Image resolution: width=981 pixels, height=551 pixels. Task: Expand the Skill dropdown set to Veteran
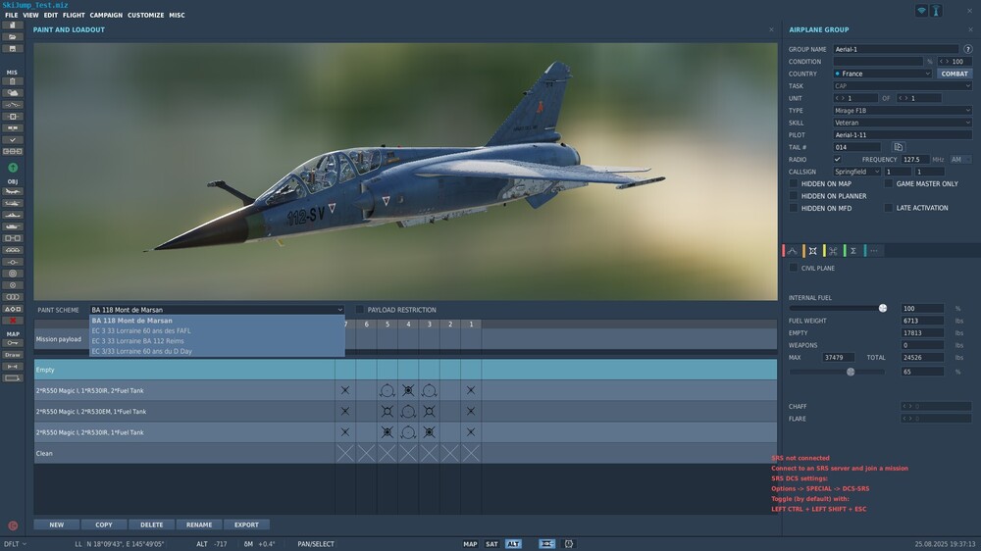coord(902,123)
